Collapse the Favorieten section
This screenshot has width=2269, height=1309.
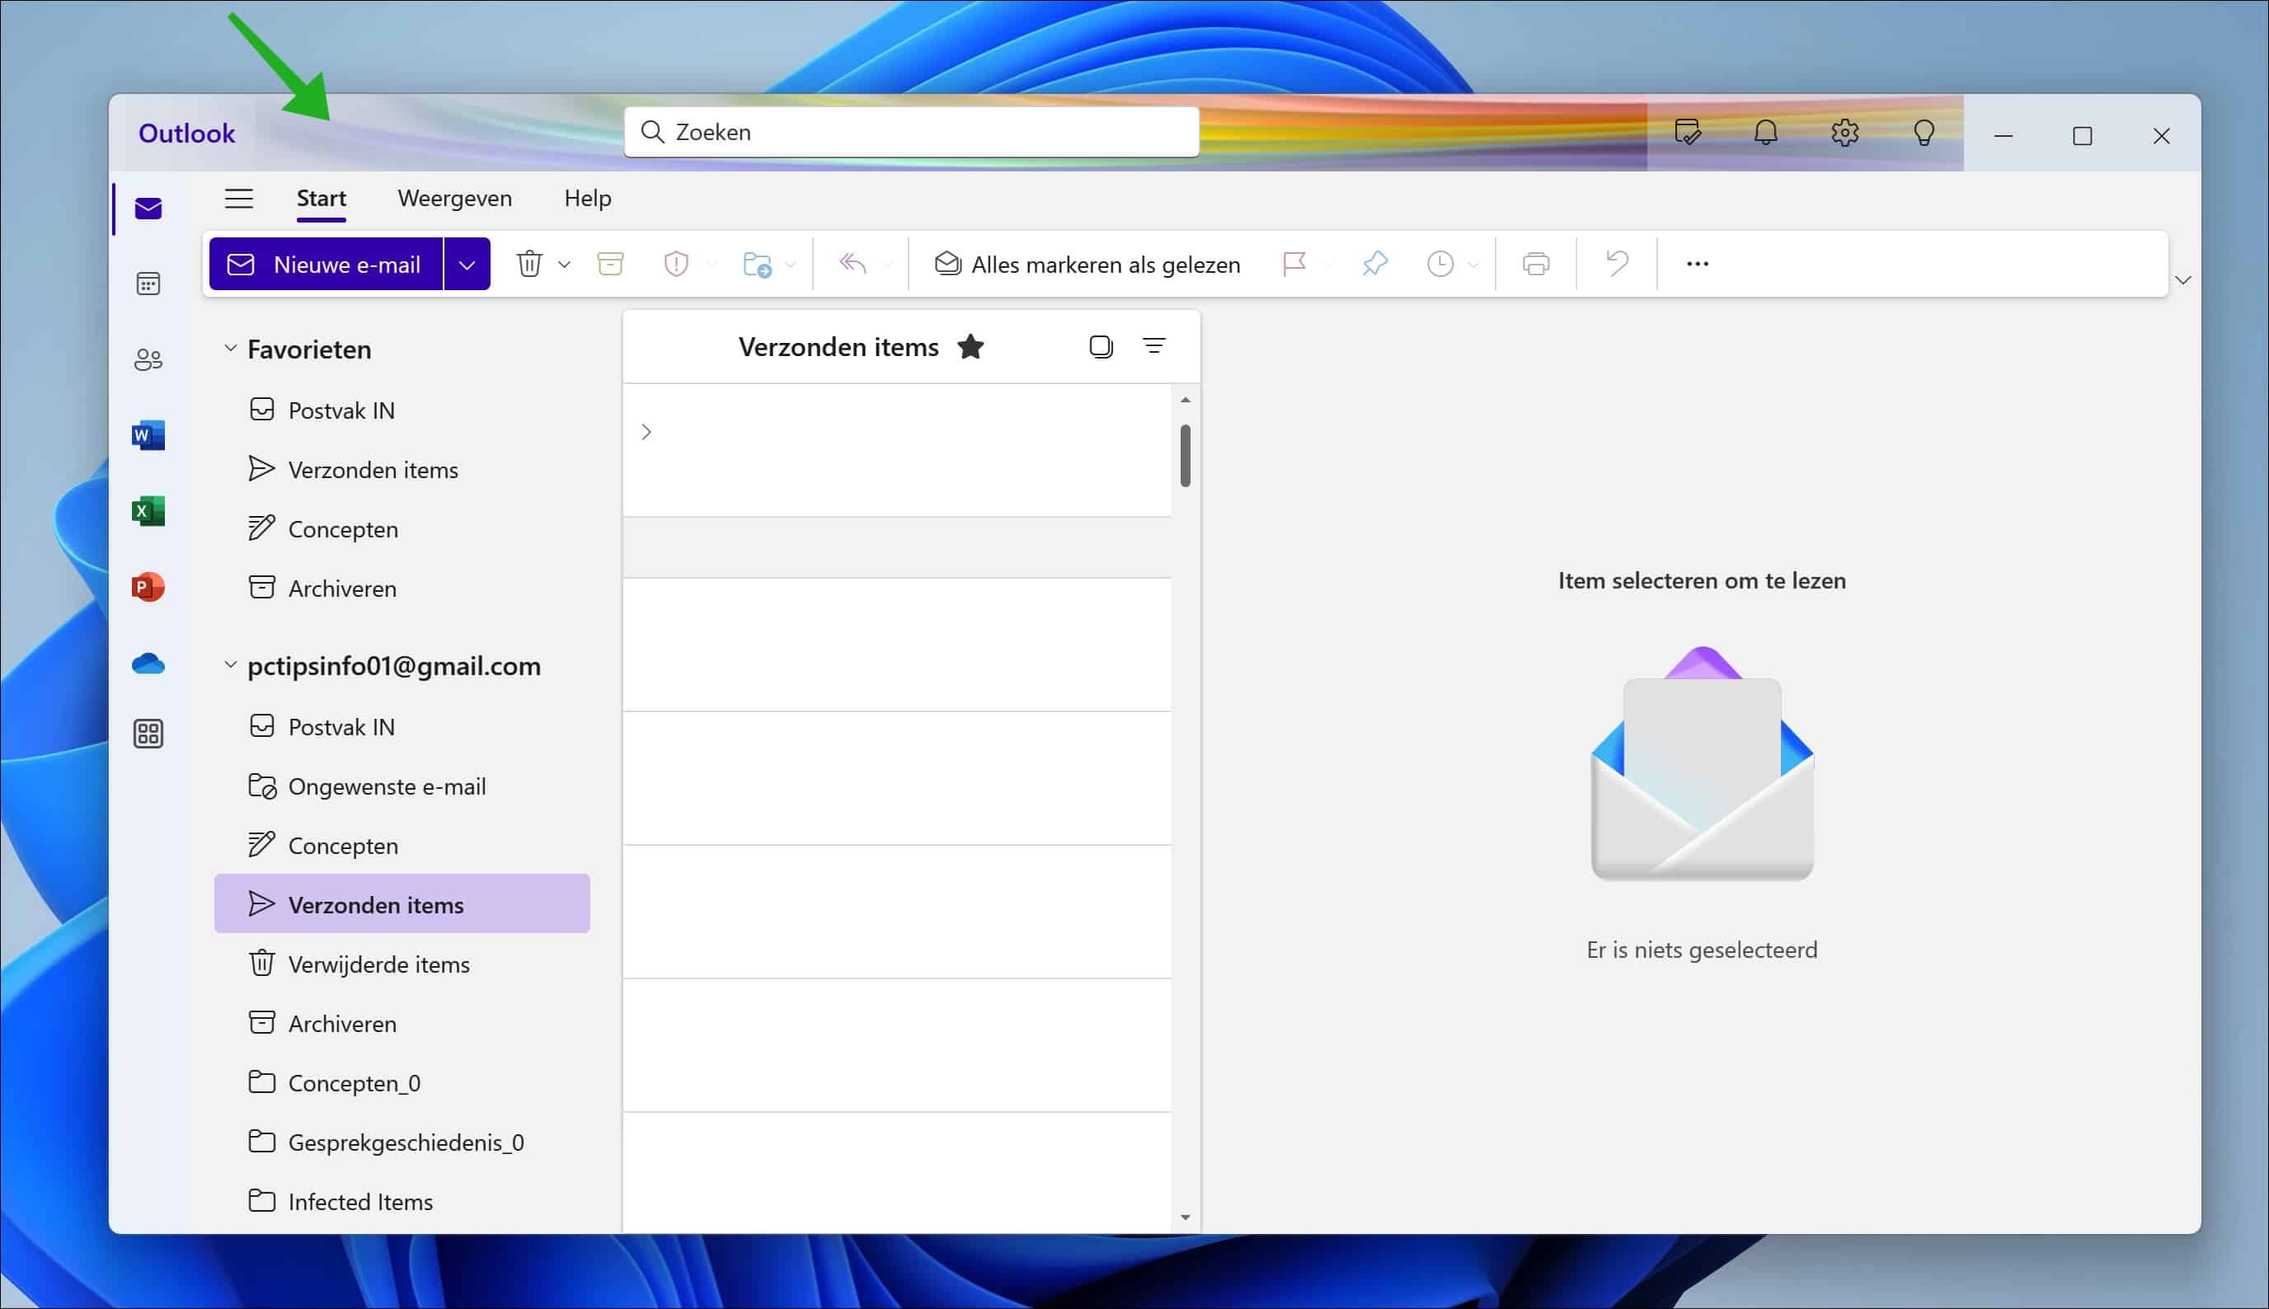click(x=230, y=348)
